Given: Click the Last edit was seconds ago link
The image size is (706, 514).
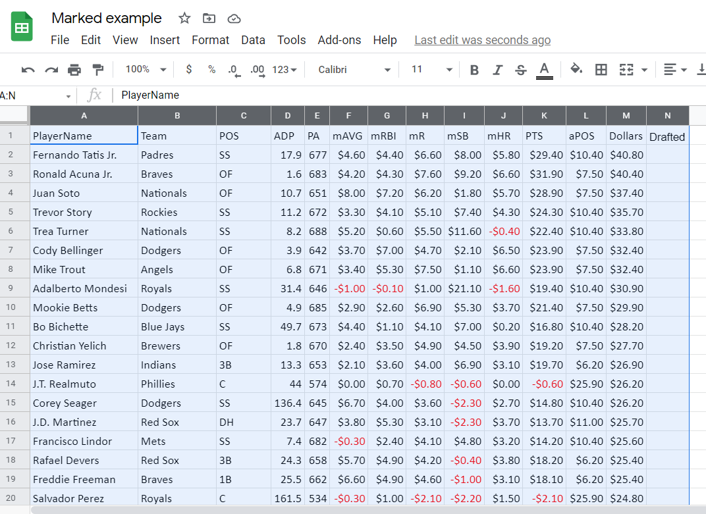Looking at the screenshot, I should [x=482, y=40].
